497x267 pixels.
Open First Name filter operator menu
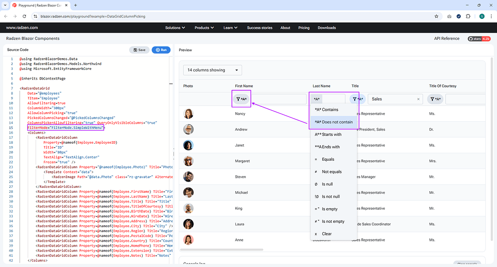click(x=241, y=99)
